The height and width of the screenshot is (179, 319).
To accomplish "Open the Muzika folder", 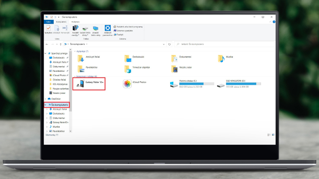I will click(222, 58).
